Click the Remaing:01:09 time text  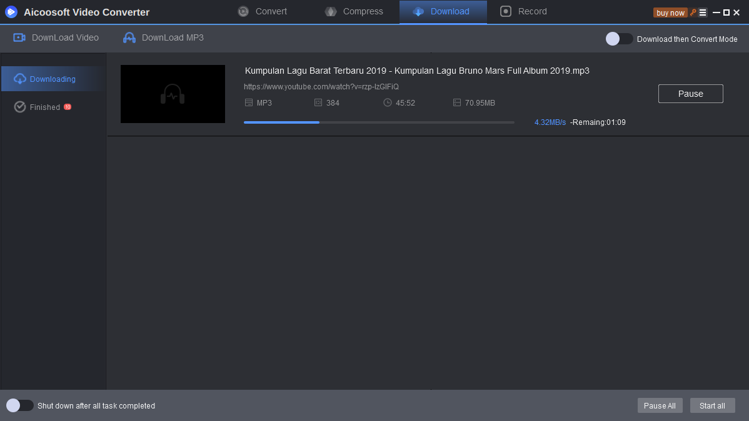tap(599, 122)
